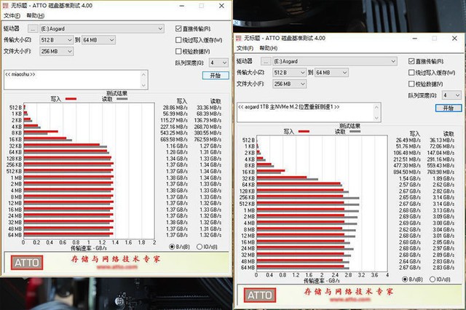Open 文件 menu in right ATTO window
466x310 pixels.
coord(245,48)
